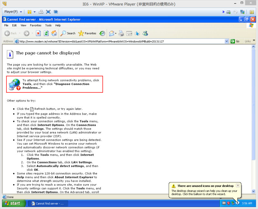Screen dimensions: 258x209
Task: Click Send Ctrl+Alt+Del VMware icon
Action: pyautogui.click(x=41, y=12)
